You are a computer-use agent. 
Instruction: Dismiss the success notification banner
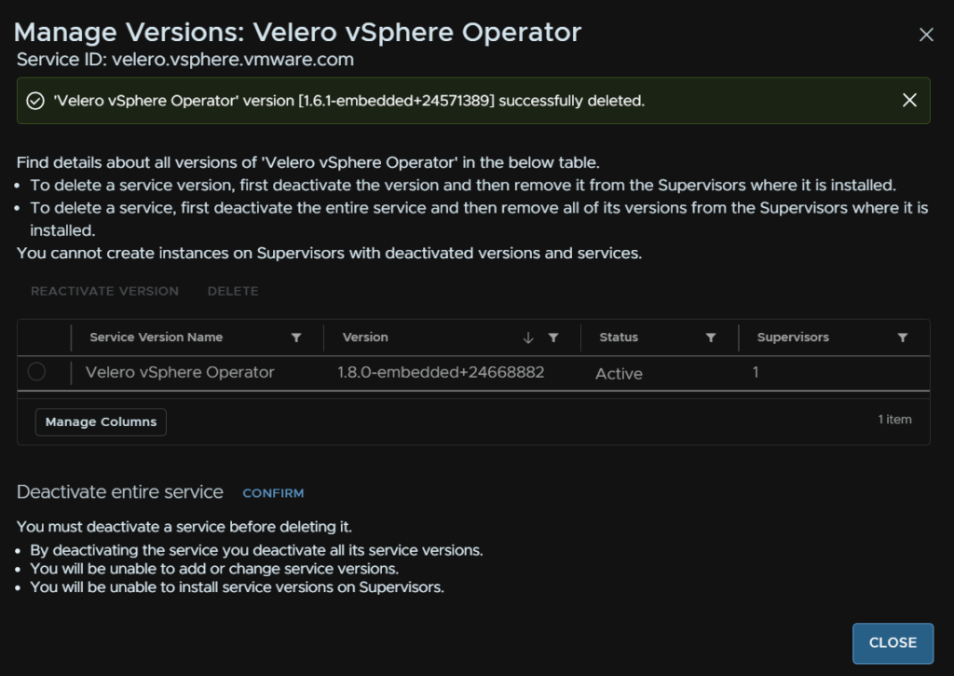pos(909,101)
